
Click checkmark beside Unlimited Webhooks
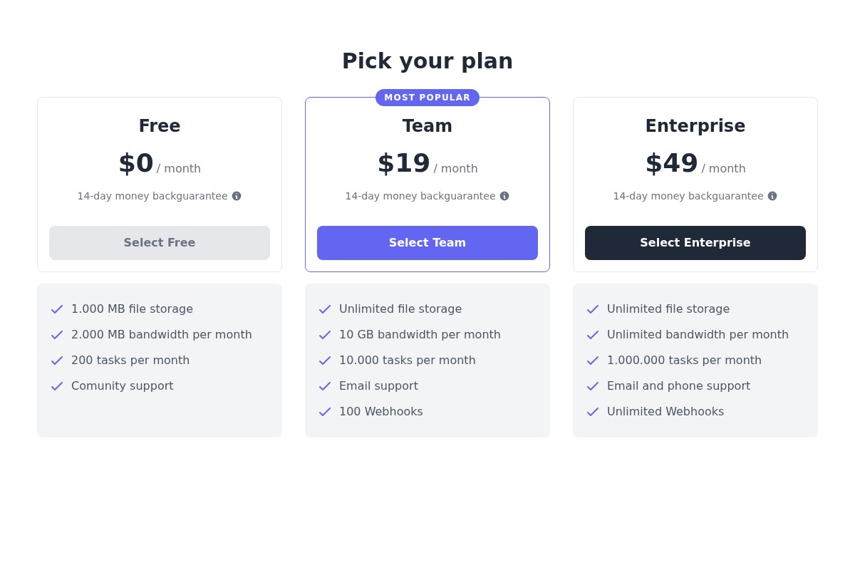click(593, 412)
